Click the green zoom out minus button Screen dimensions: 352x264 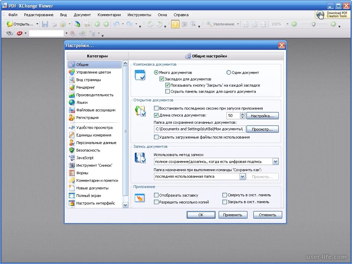click(x=294, y=24)
